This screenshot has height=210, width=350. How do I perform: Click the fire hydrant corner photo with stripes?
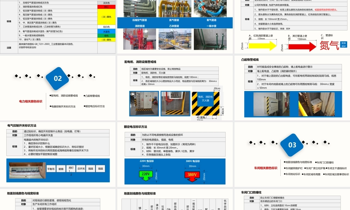click(175, 104)
